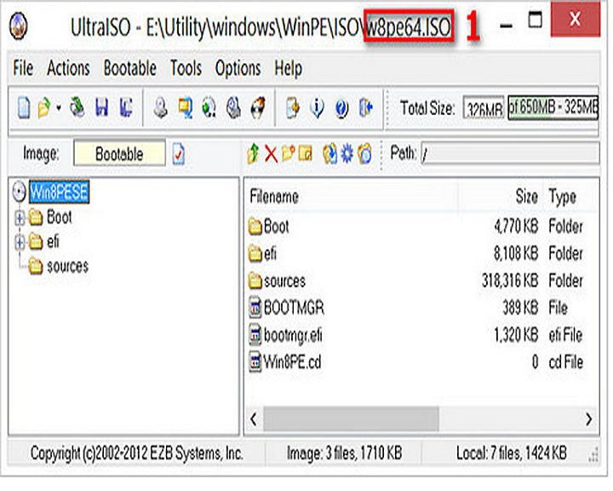Click the boot information icon beside Bootable
613x491 pixels.
(x=179, y=153)
